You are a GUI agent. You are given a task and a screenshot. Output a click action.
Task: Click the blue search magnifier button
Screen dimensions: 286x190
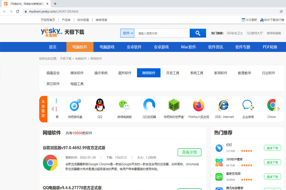coord(198,33)
